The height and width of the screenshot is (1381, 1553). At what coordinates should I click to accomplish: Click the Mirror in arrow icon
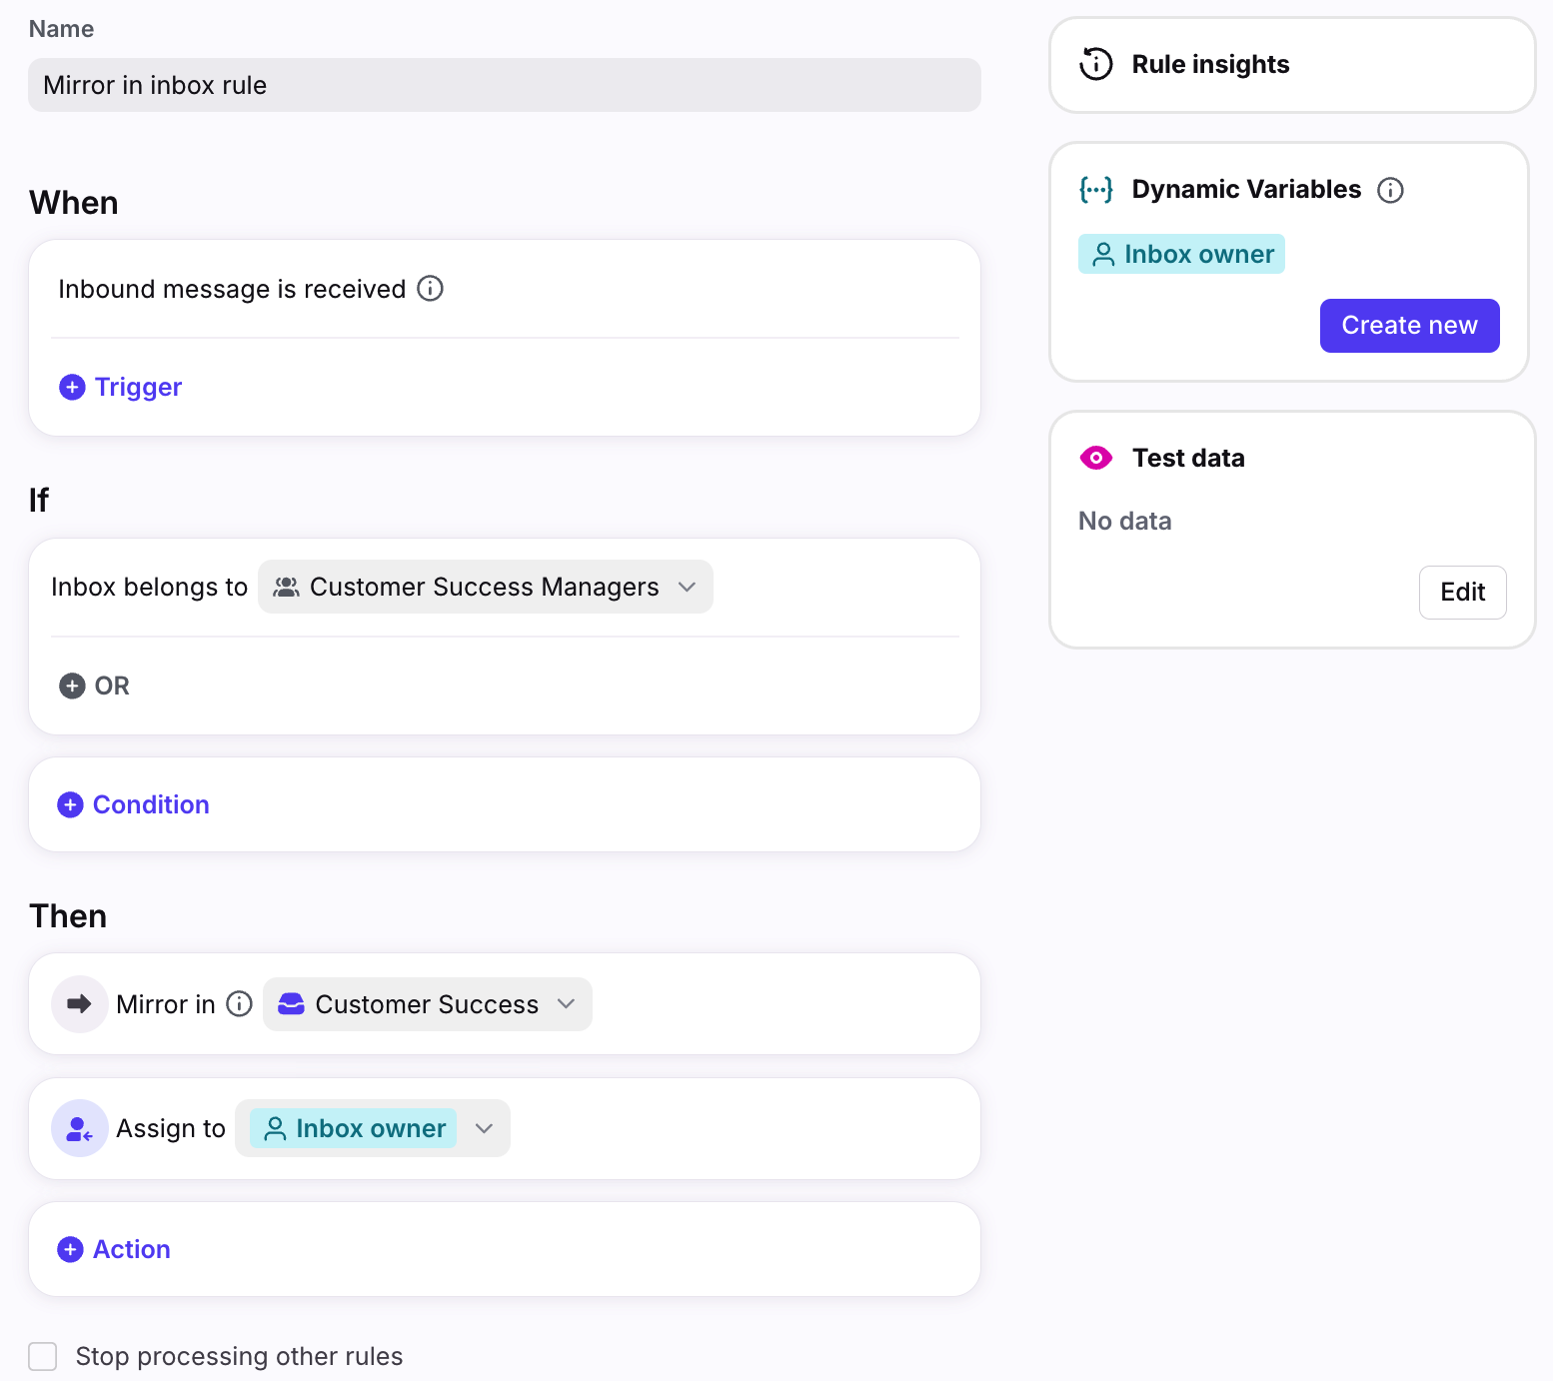point(79,1003)
